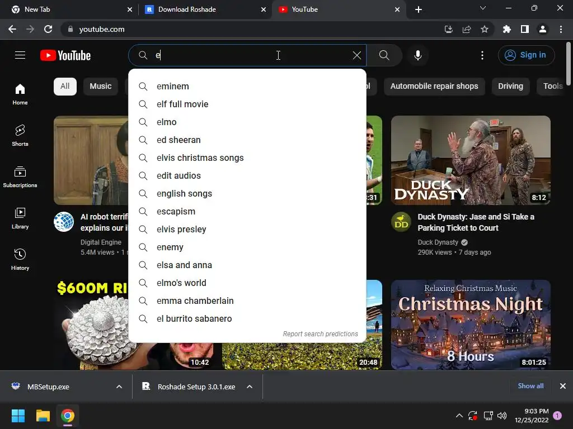This screenshot has width=573, height=429.
Task: Select 'el burrito sabanero' suggestion
Action: pyautogui.click(x=247, y=319)
